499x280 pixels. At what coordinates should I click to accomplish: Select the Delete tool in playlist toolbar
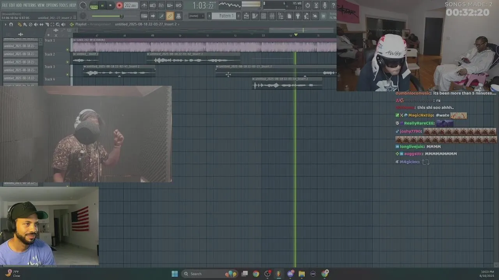(x=30, y=24)
